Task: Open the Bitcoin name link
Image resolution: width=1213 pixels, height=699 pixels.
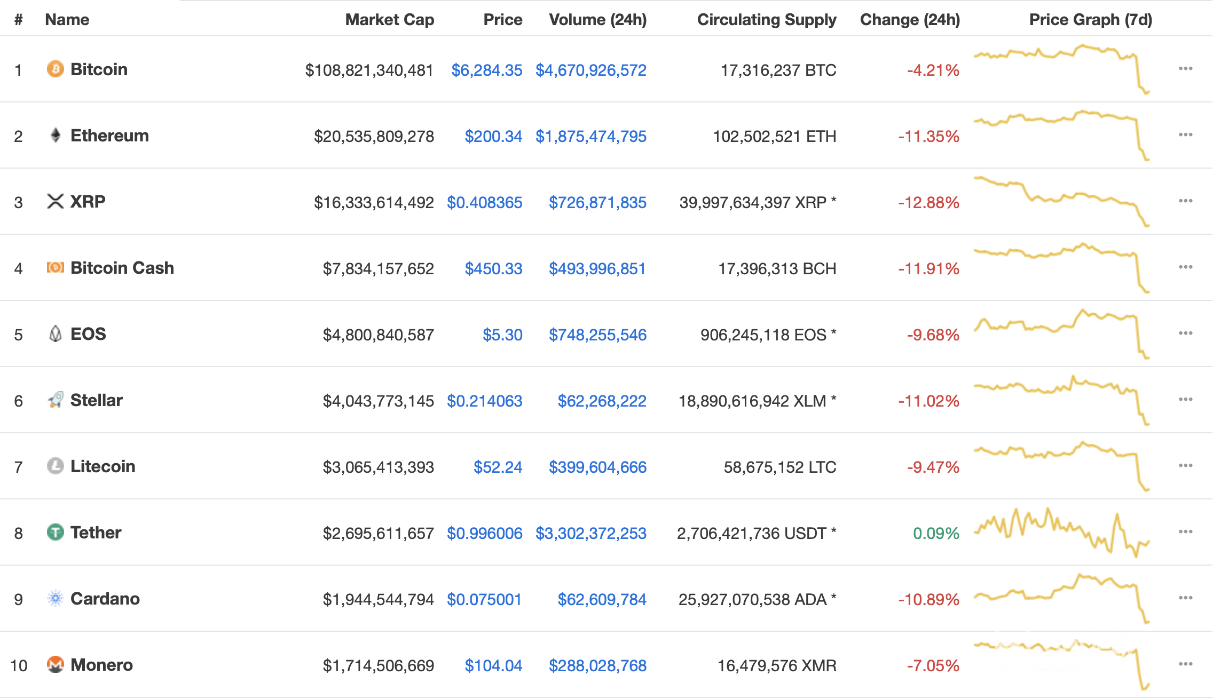Action: coord(99,69)
